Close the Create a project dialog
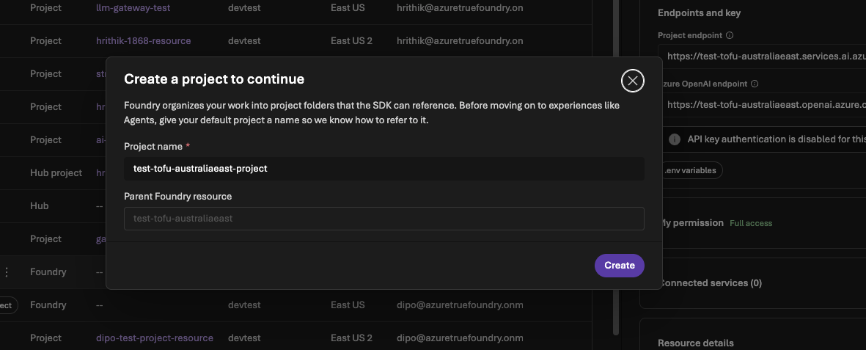The width and height of the screenshot is (866, 350). [x=632, y=81]
